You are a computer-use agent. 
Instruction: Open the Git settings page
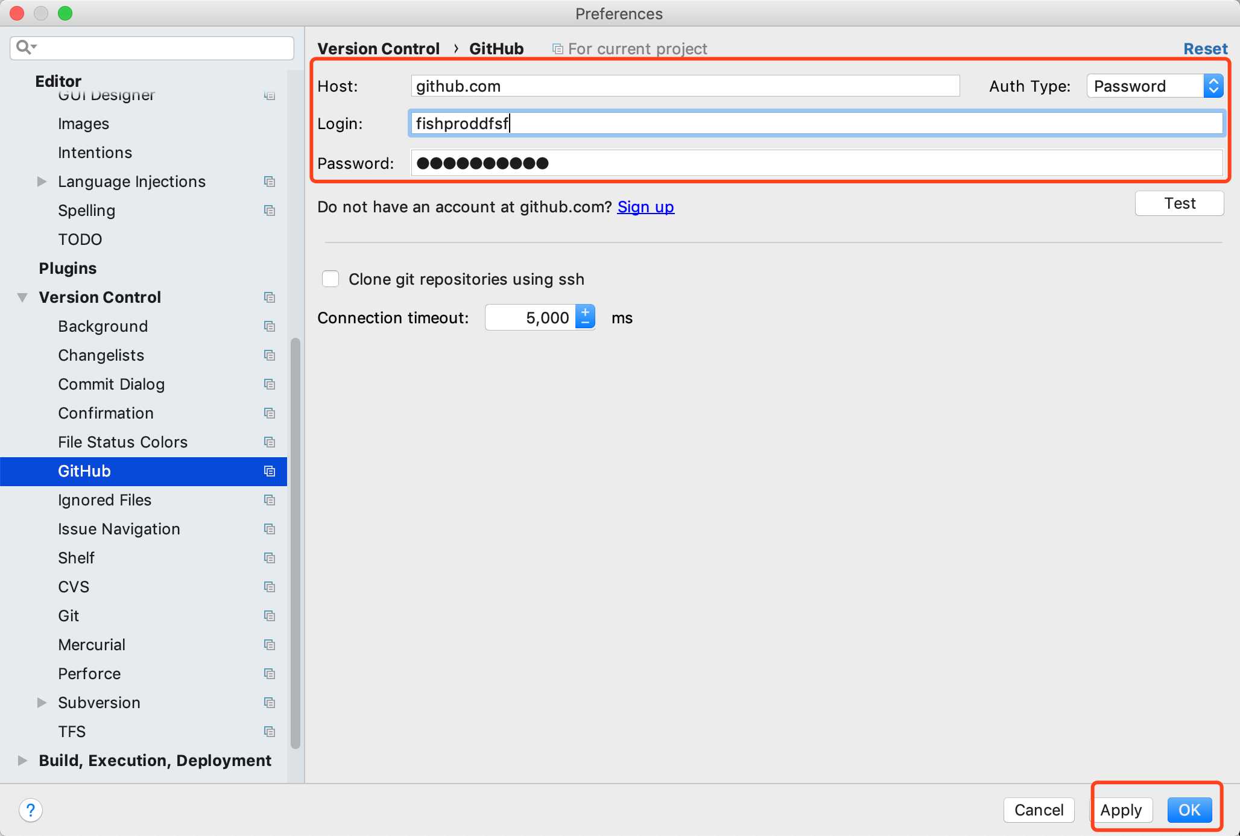coord(68,616)
